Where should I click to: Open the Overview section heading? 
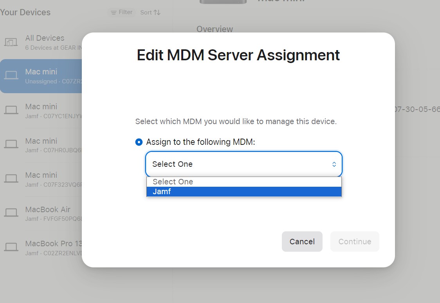pos(215,29)
